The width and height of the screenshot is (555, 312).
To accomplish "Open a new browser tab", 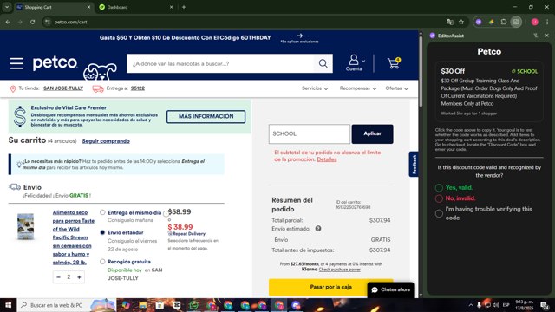I will (x=184, y=7).
